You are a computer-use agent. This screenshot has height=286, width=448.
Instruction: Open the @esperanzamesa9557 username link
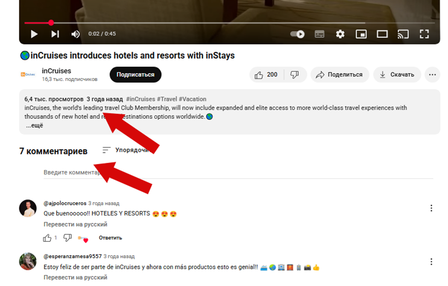[73, 256]
